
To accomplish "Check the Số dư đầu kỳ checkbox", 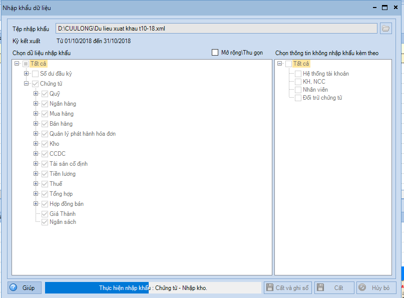I will (36, 74).
